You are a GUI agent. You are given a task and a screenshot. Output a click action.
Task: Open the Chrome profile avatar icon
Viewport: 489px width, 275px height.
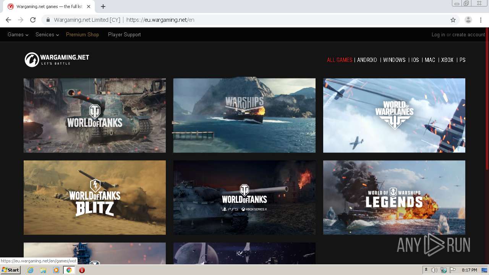tap(468, 20)
